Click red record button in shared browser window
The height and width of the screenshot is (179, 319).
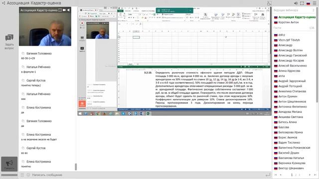(x=82, y=23)
